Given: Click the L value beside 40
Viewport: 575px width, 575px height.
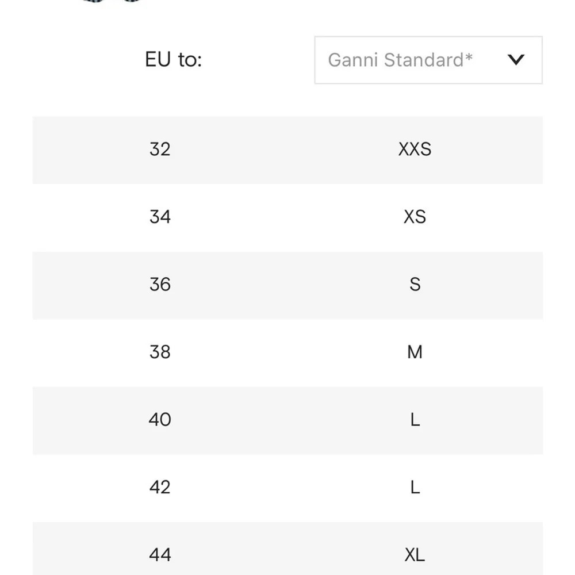Looking at the screenshot, I should (415, 420).
